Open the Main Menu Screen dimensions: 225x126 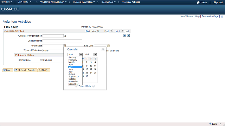[24, 2]
